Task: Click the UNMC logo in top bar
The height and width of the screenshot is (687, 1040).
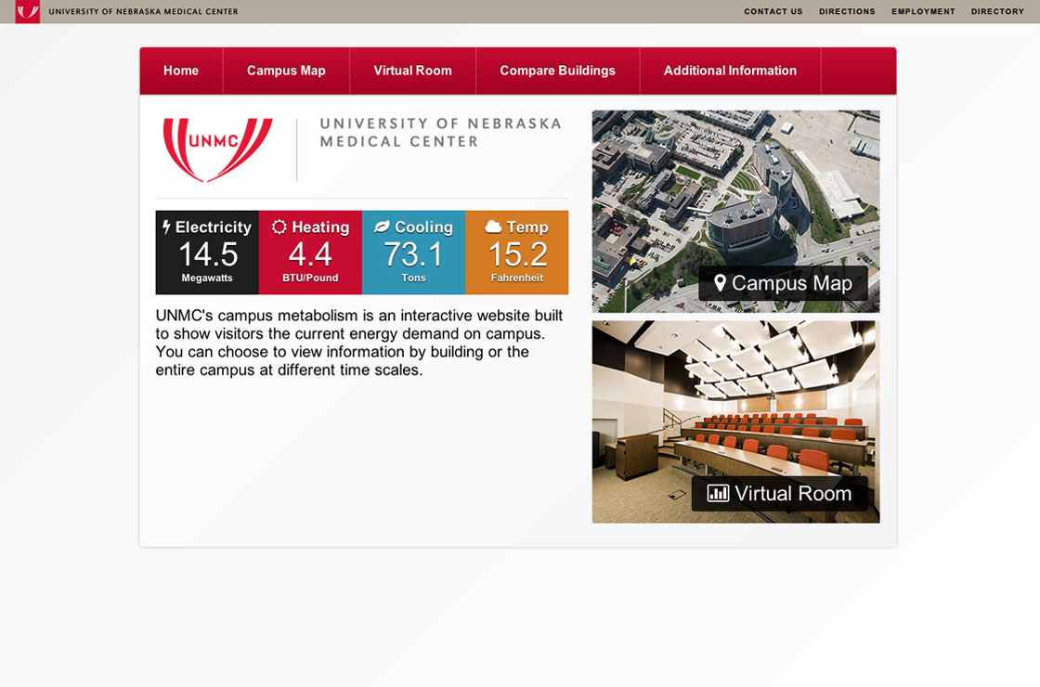Action: [28, 12]
